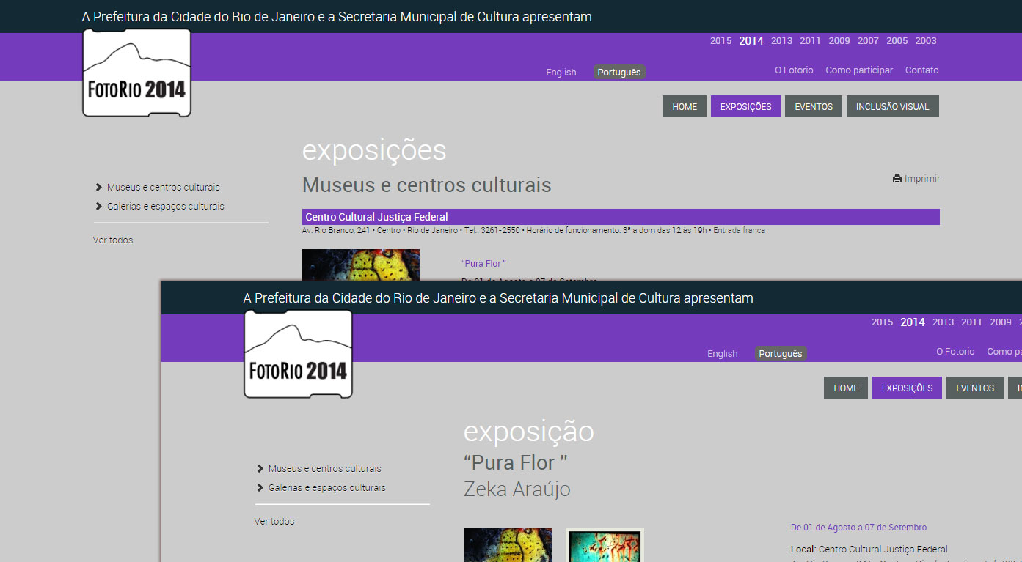Screen dimensions: 1022x562
Task: Open the 2011 edition on the list page
Action: (x=810, y=41)
